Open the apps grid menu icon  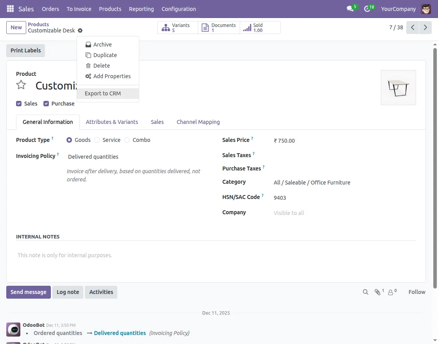[10, 9]
